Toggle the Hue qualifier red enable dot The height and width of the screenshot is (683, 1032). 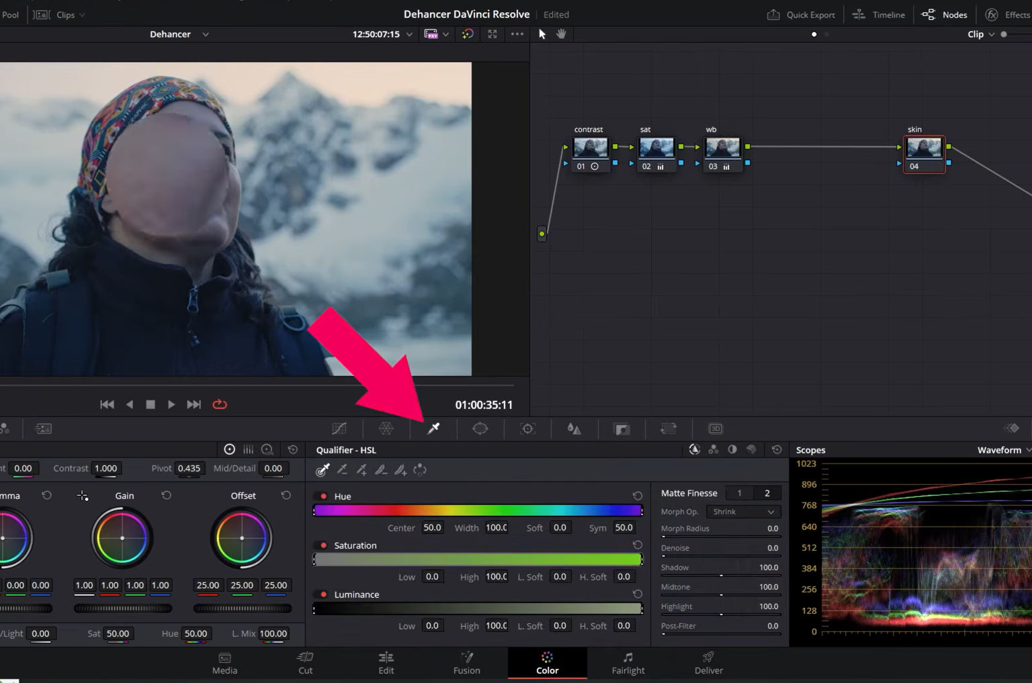[324, 496]
